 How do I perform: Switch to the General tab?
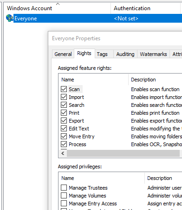[63, 54]
